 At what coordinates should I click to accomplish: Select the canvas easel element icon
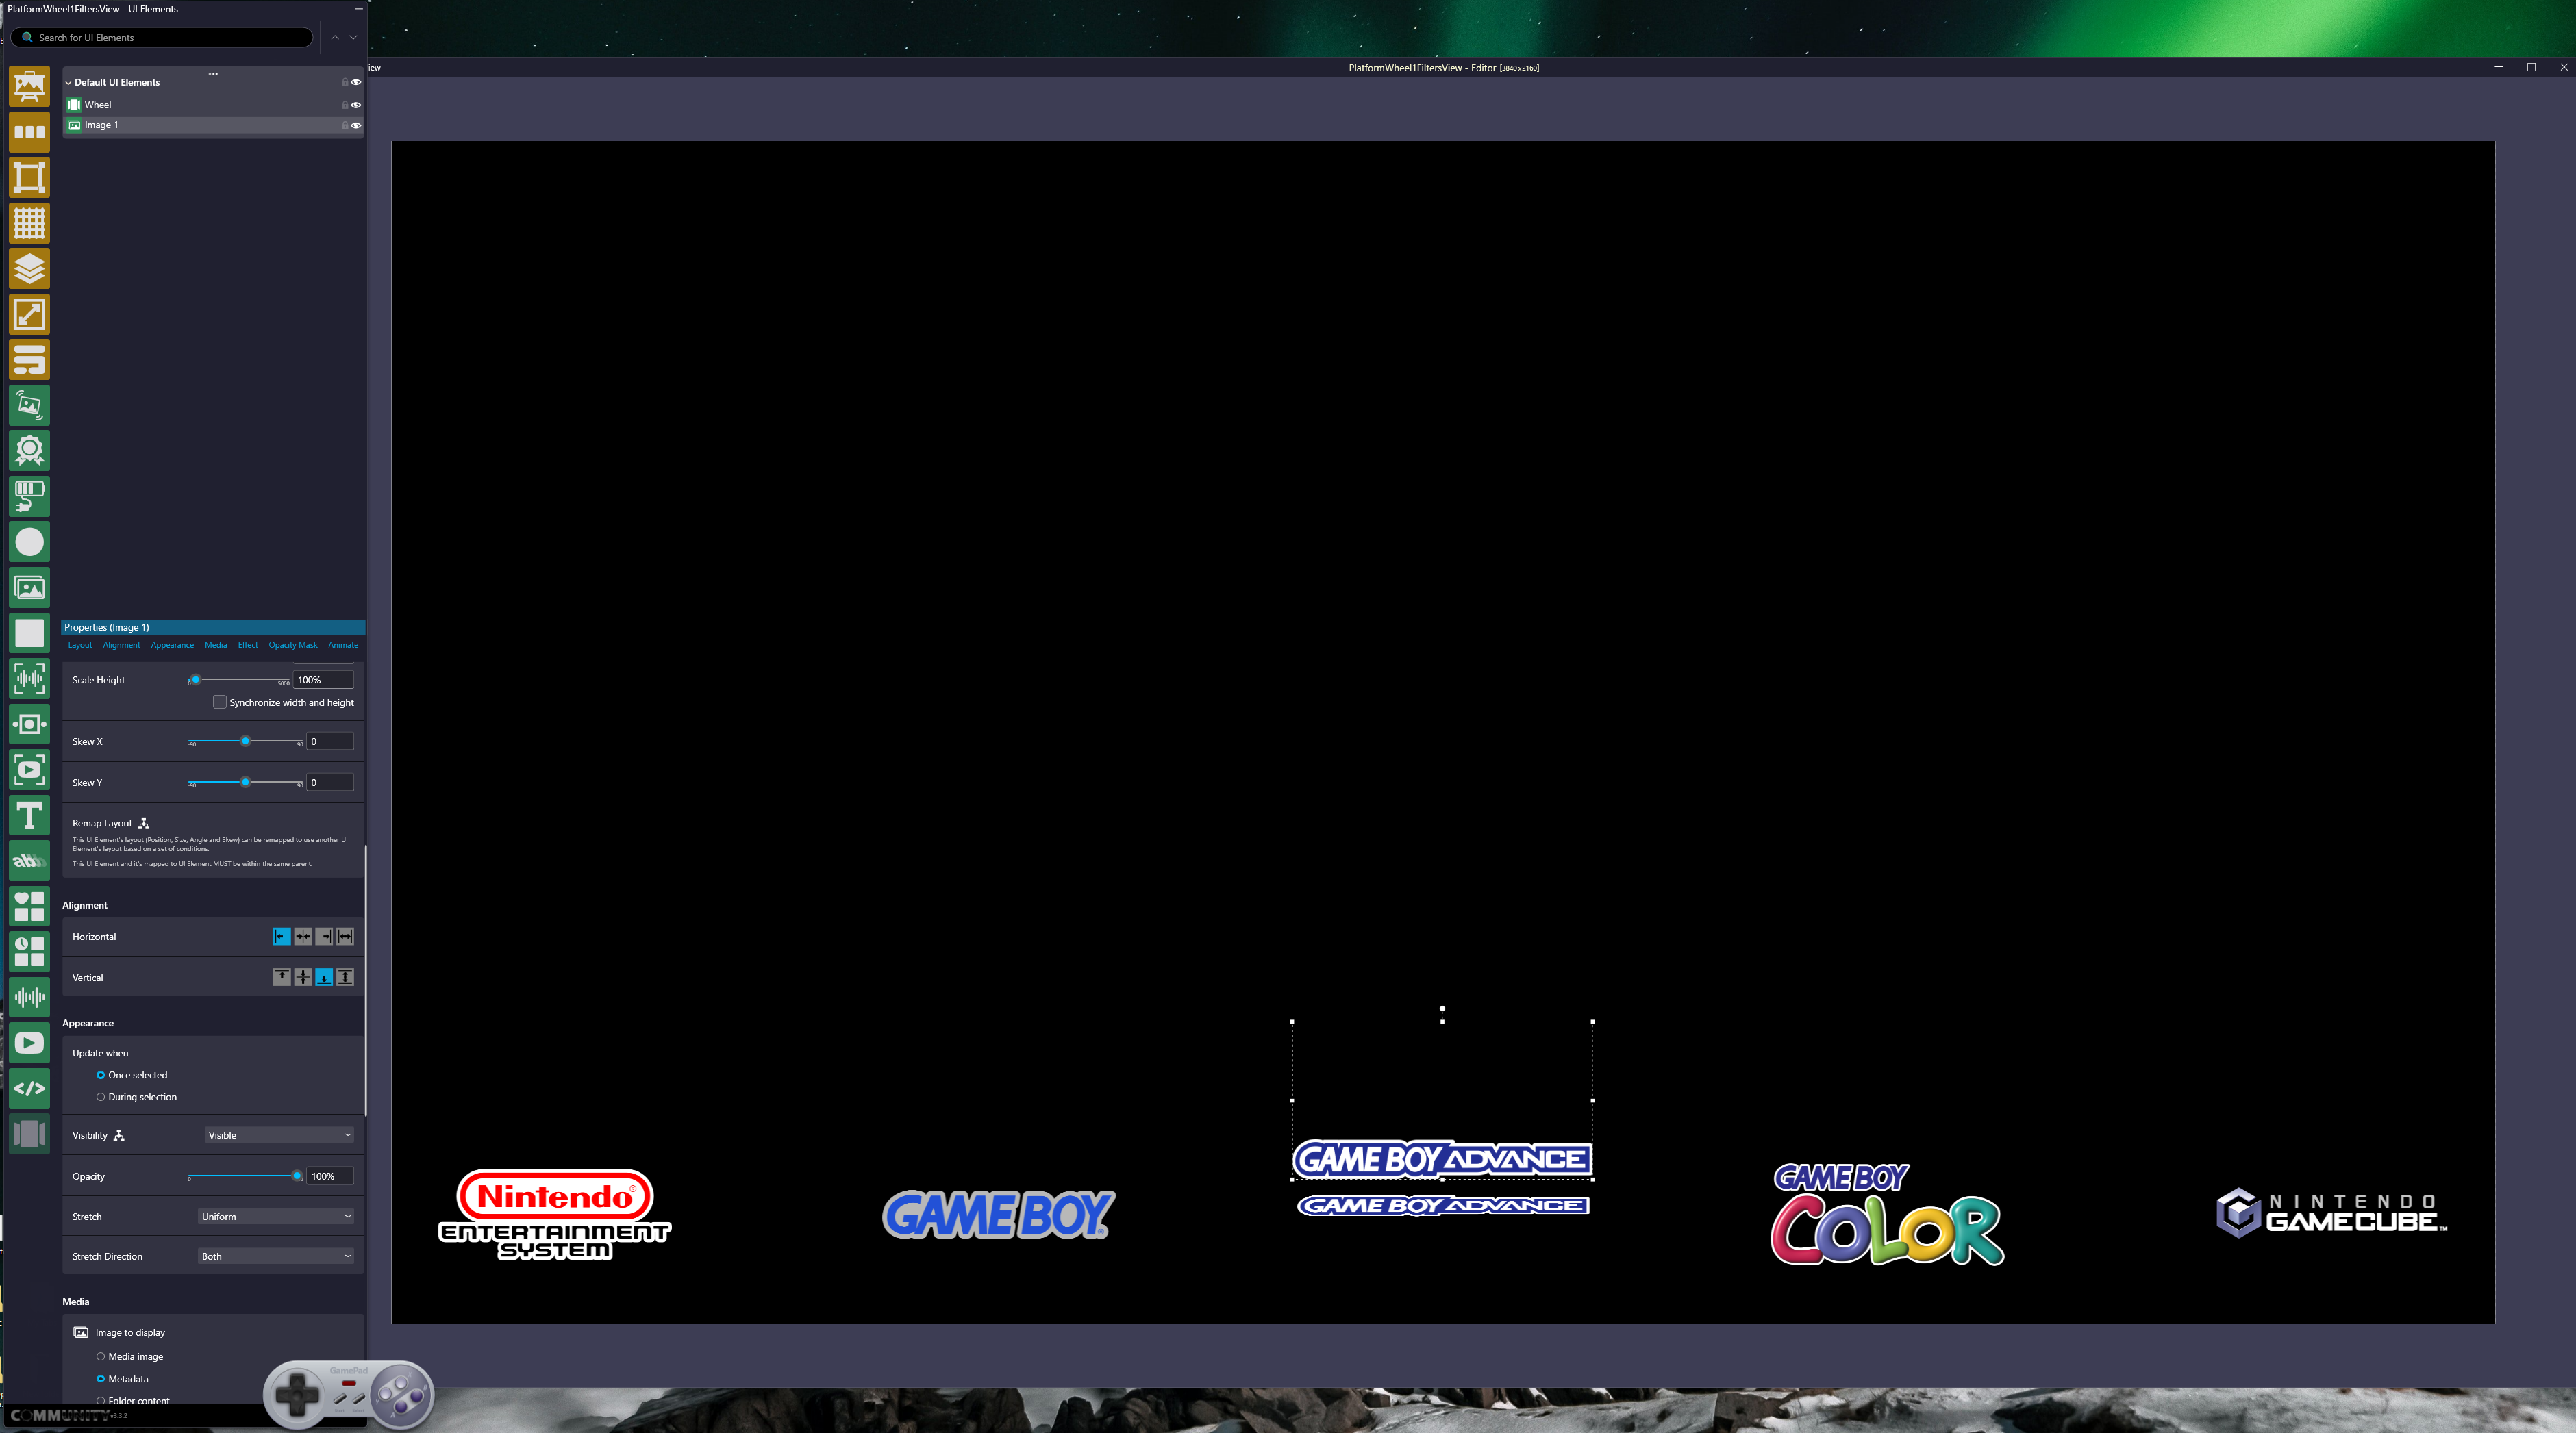(29, 86)
